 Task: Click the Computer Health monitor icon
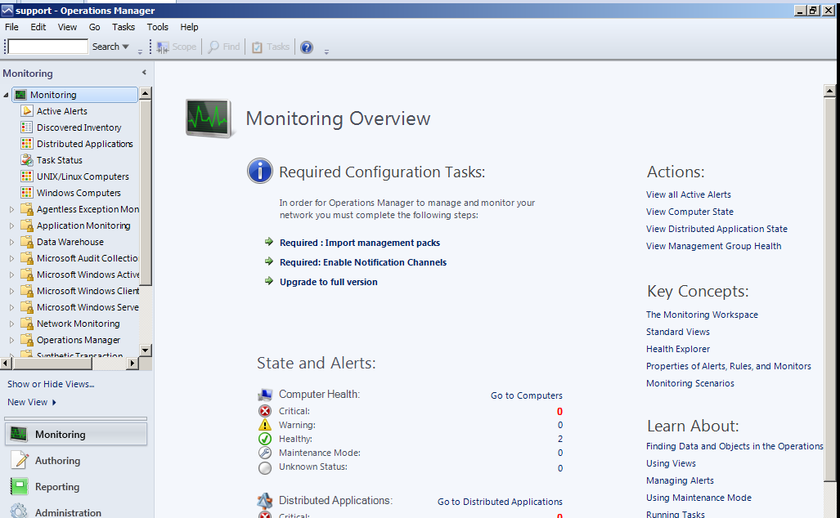[x=265, y=395]
